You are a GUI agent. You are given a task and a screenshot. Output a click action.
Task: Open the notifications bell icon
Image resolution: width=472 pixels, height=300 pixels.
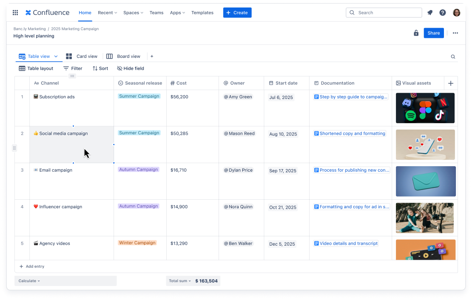point(430,13)
